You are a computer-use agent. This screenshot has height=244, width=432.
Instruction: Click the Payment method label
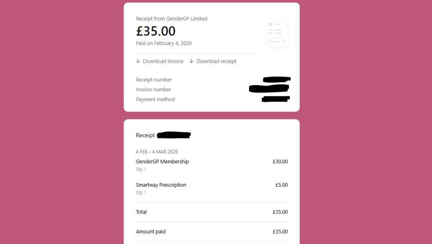(x=155, y=99)
